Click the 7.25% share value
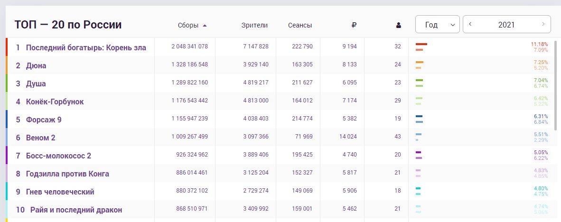The width and height of the screenshot is (561, 222). (541, 62)
